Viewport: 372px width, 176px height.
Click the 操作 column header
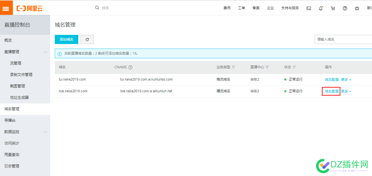[x=328, y=67]
